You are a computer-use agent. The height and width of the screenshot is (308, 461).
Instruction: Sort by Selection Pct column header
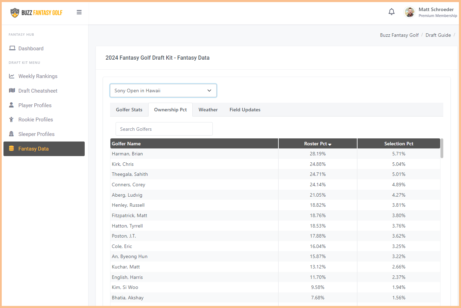[399, 144]
